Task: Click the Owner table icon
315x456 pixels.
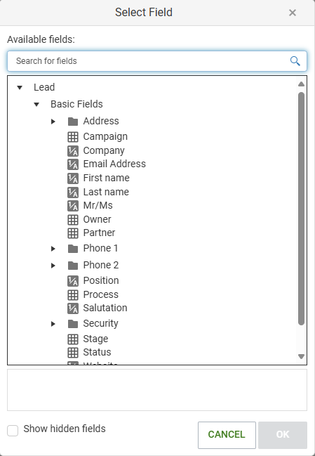Action: 73,219
